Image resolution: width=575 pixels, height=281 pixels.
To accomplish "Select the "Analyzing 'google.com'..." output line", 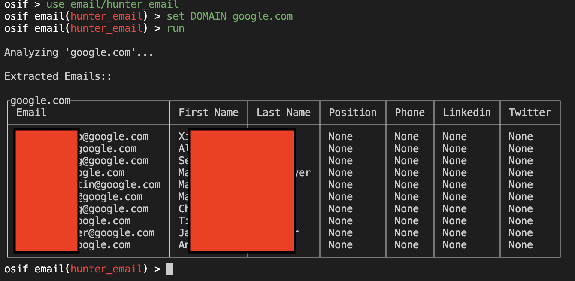I will (x=79, y=53).
